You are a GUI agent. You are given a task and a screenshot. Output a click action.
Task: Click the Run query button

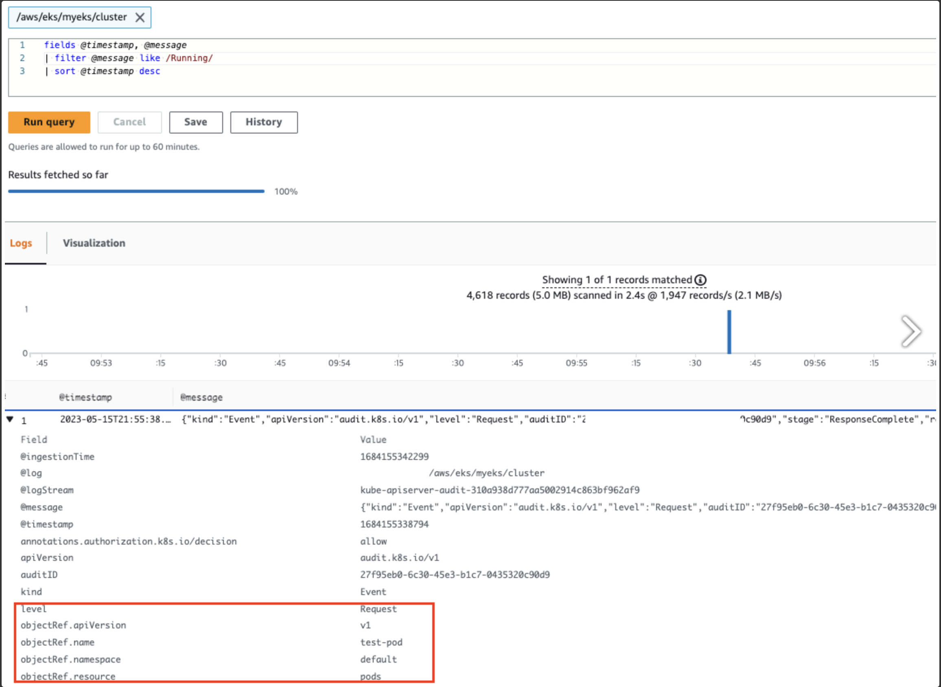coord(49,122)
